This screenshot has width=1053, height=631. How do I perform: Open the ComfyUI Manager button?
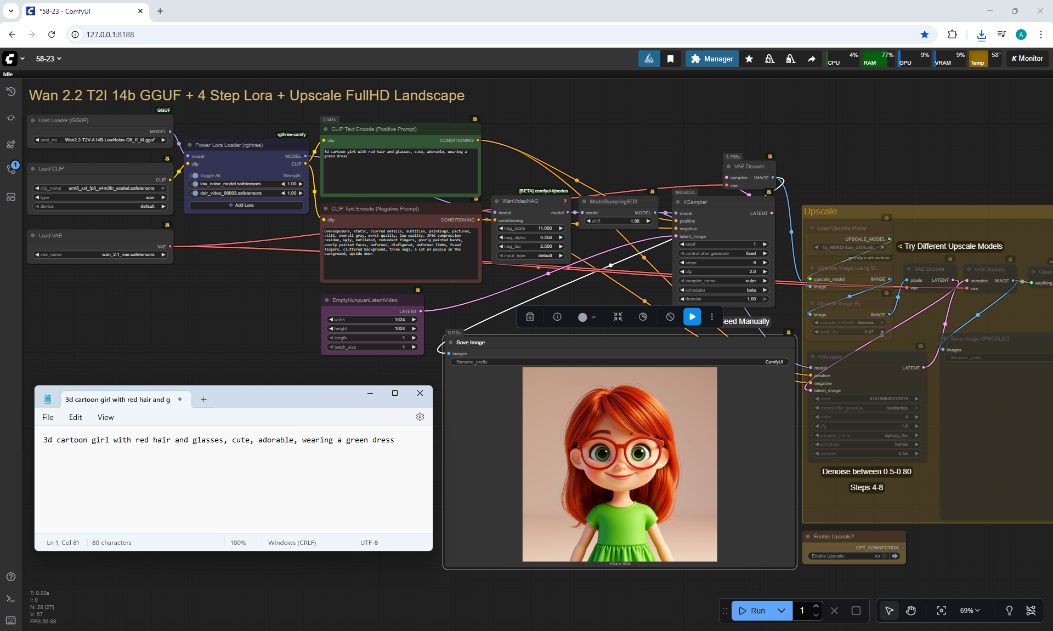(x=712, y=59)
